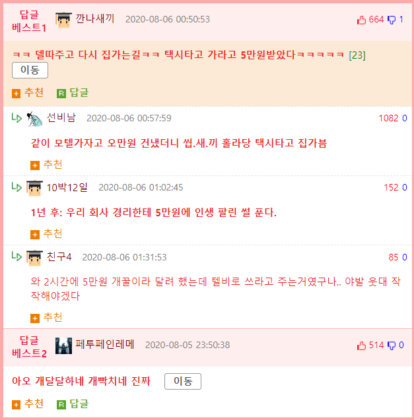
Task: Click 1082 recommendation count on 선비남's reply
Action: coord(388,118)
